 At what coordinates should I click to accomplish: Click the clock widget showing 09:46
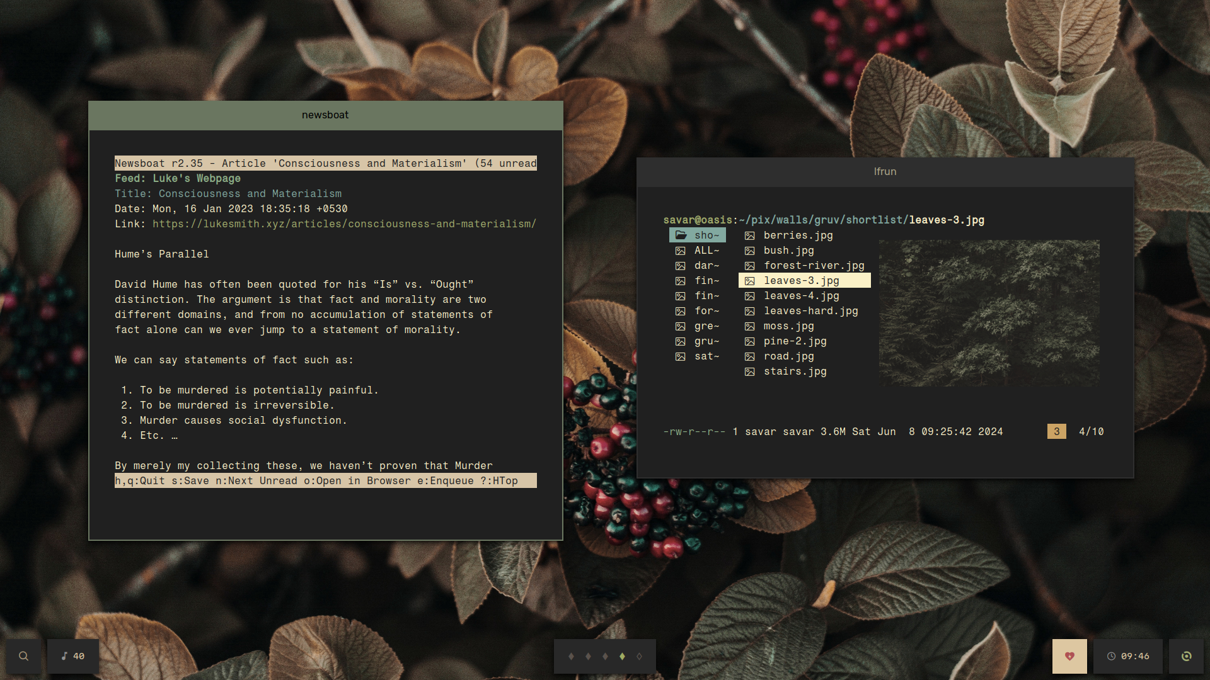tap(1128, 656)
